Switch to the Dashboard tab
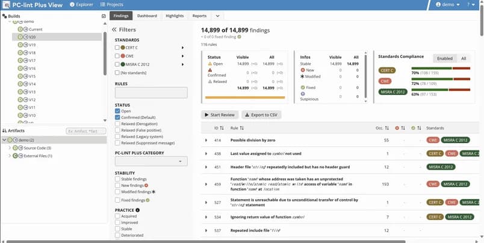484x243 pixels. coord(147,16)
